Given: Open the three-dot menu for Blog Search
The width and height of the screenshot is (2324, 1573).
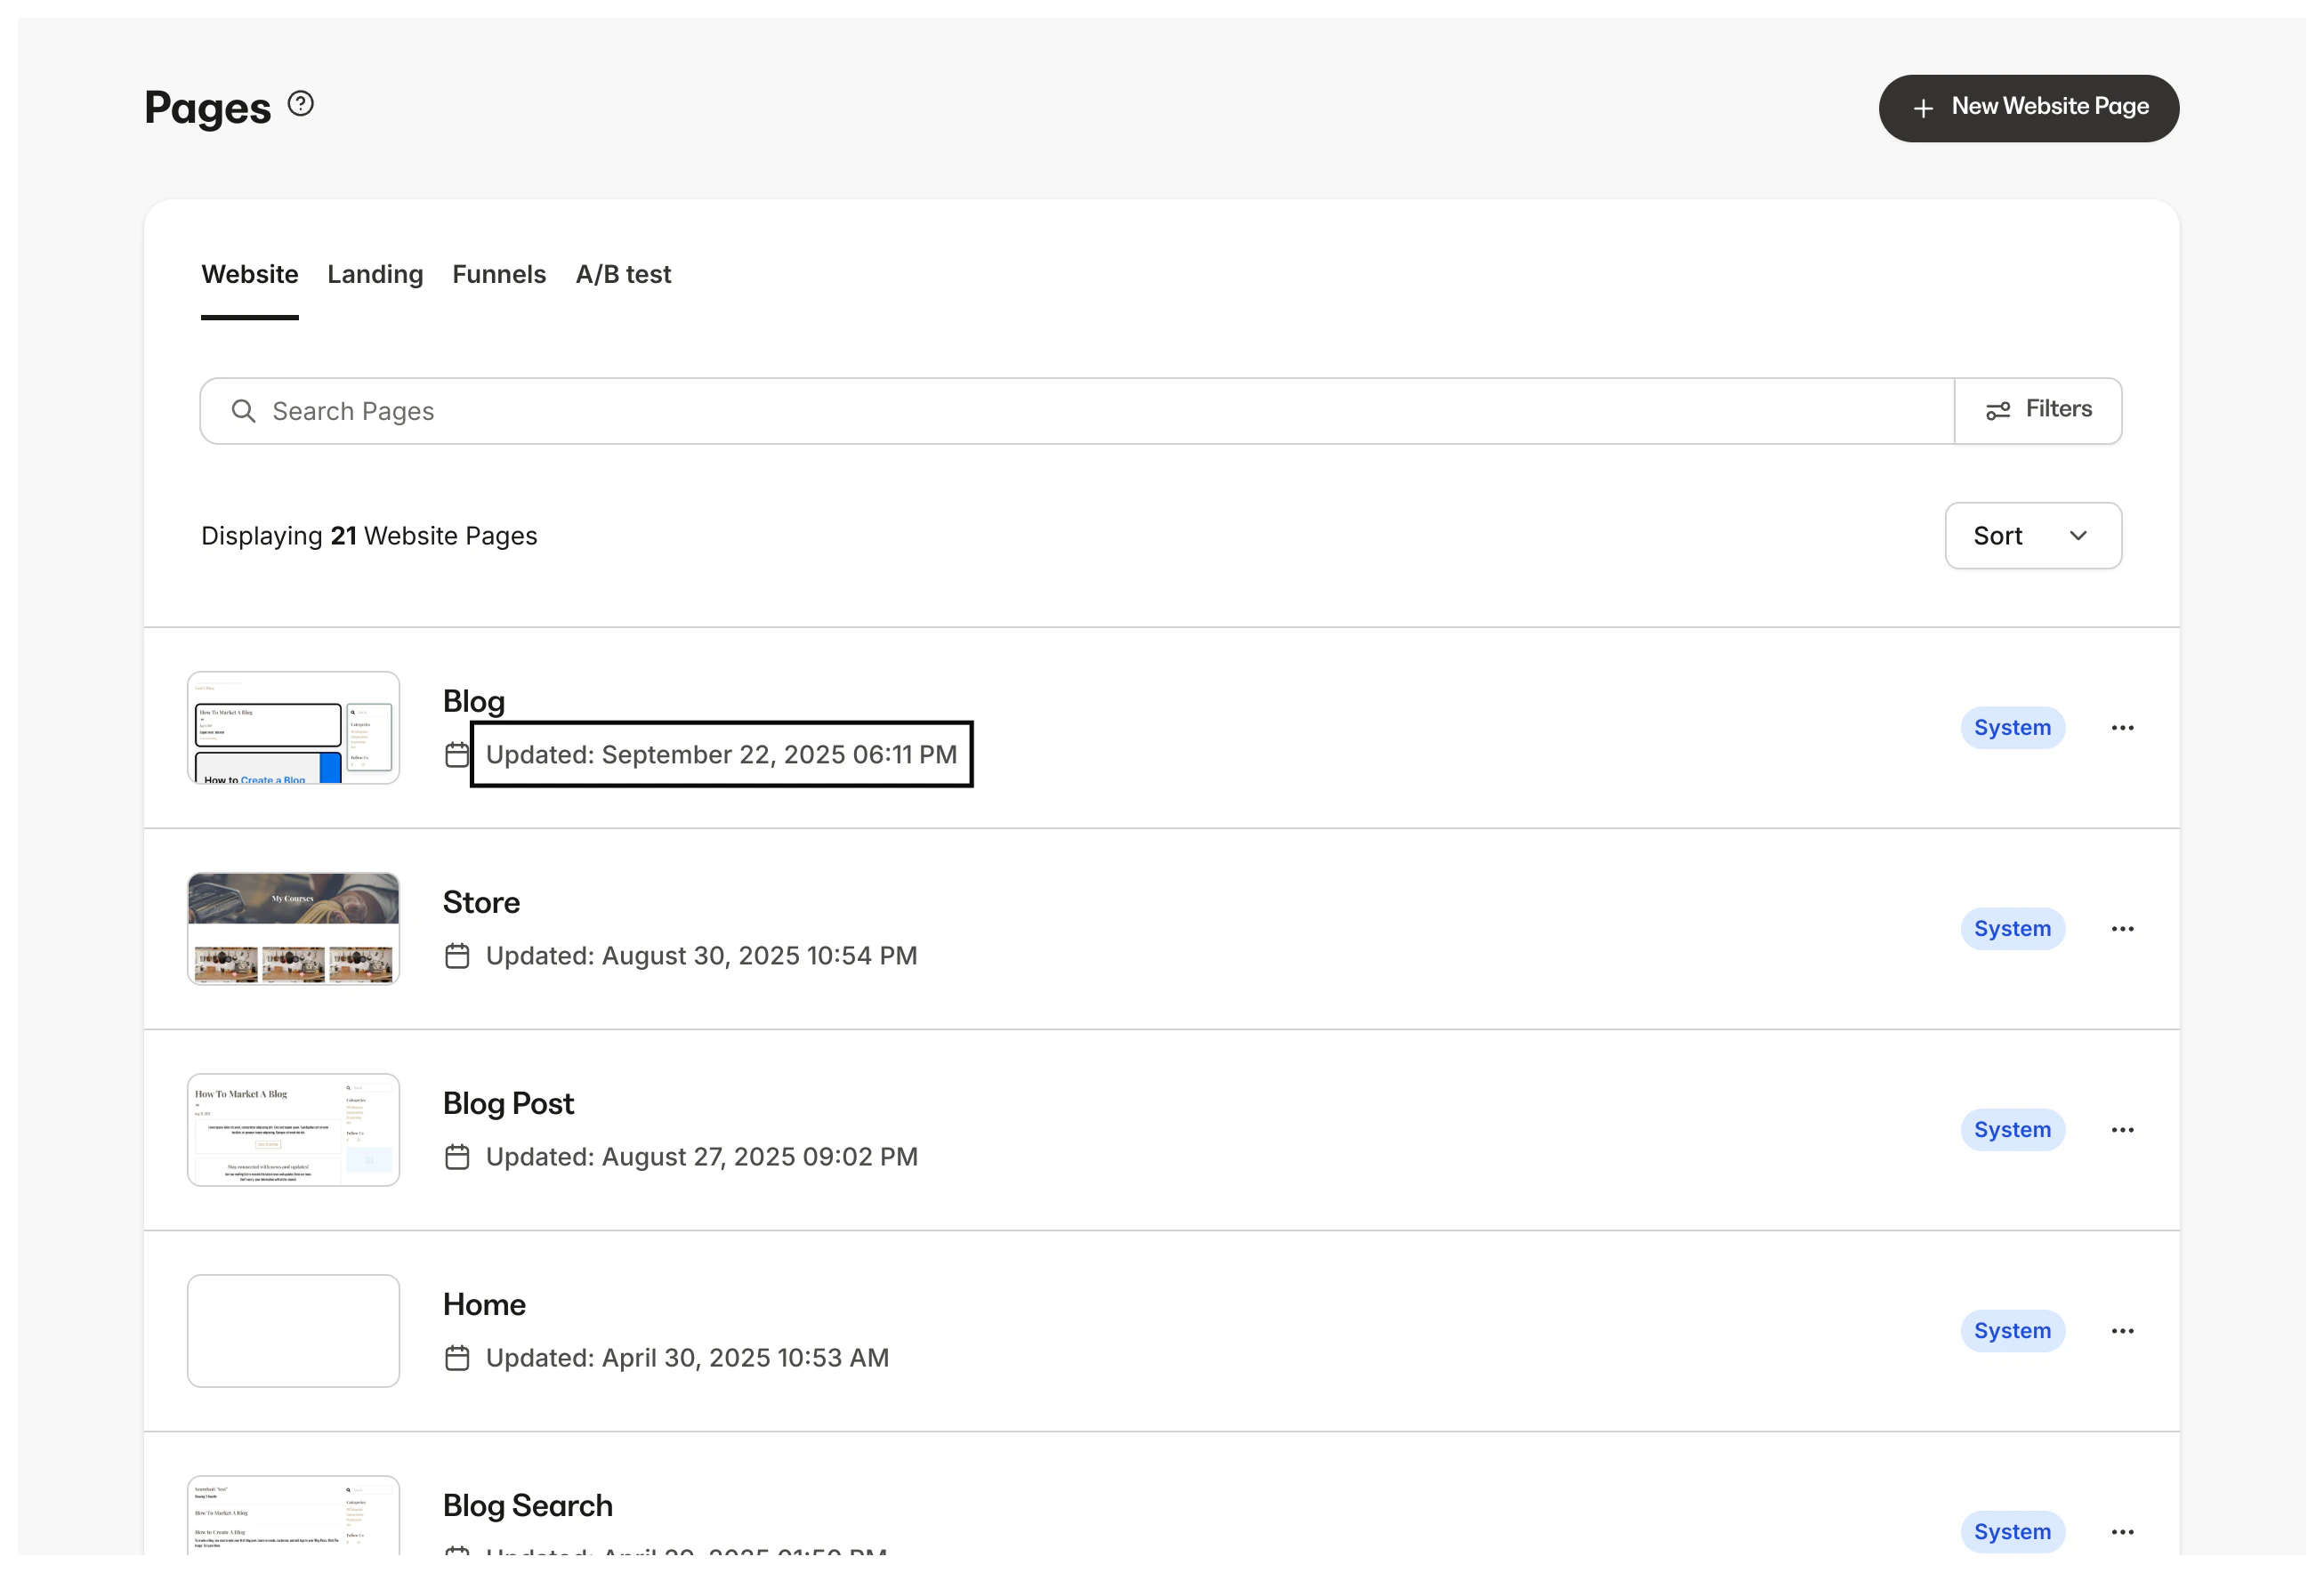Looking at the screenshot, I should pyautogui.click(x=2124, y=1531).
